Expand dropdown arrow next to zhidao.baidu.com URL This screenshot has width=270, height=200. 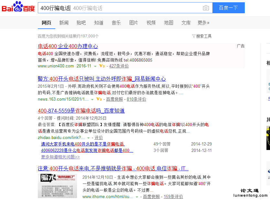[88, 138]
